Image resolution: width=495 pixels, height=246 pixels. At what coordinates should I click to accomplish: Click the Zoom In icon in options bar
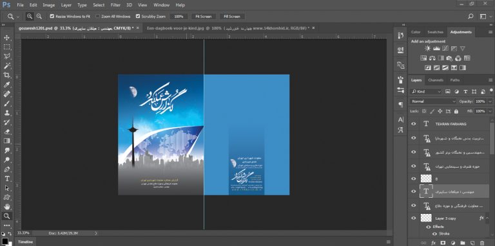[x=30, y=16]
